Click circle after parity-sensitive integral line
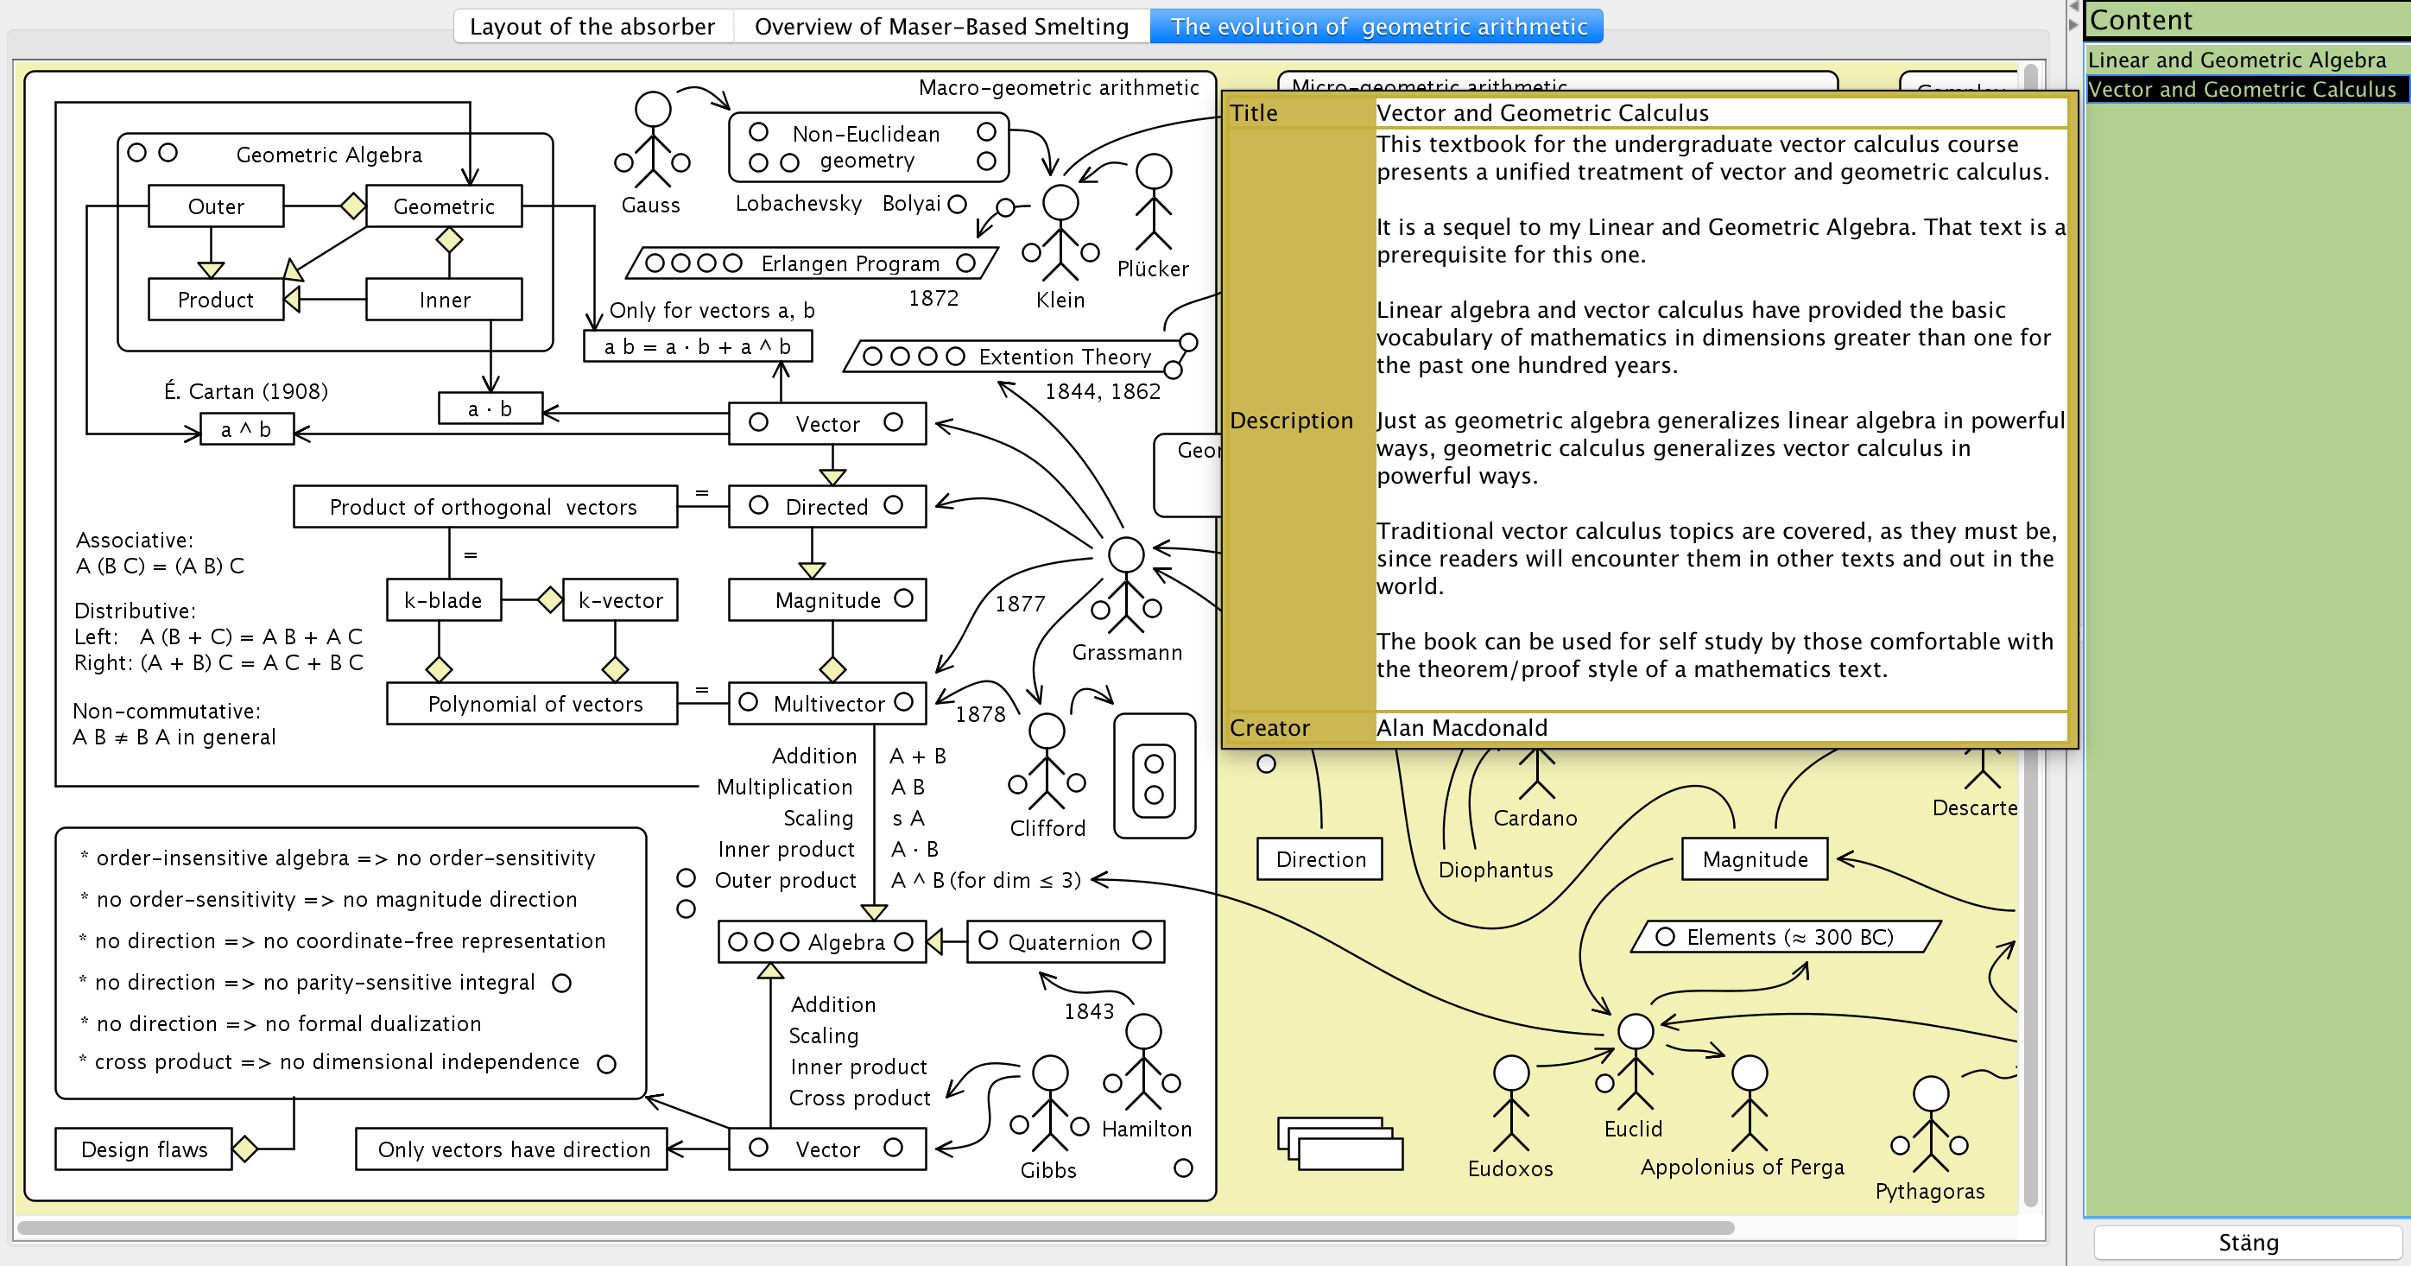Image resolution: width=2411 pixels, height=1266 pixels. [561, 983]
